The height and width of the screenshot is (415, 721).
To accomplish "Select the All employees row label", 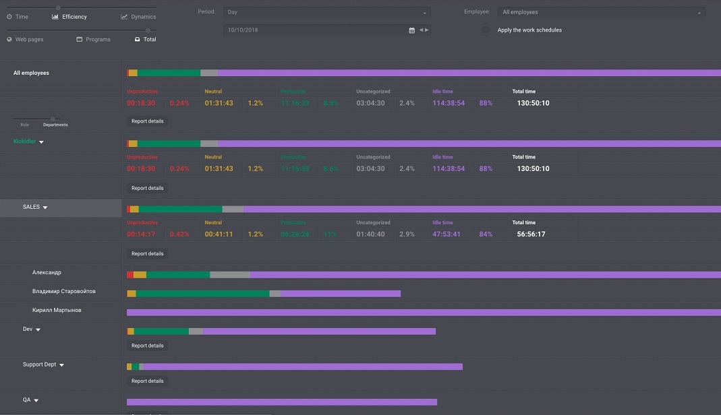I will point(31,73).
